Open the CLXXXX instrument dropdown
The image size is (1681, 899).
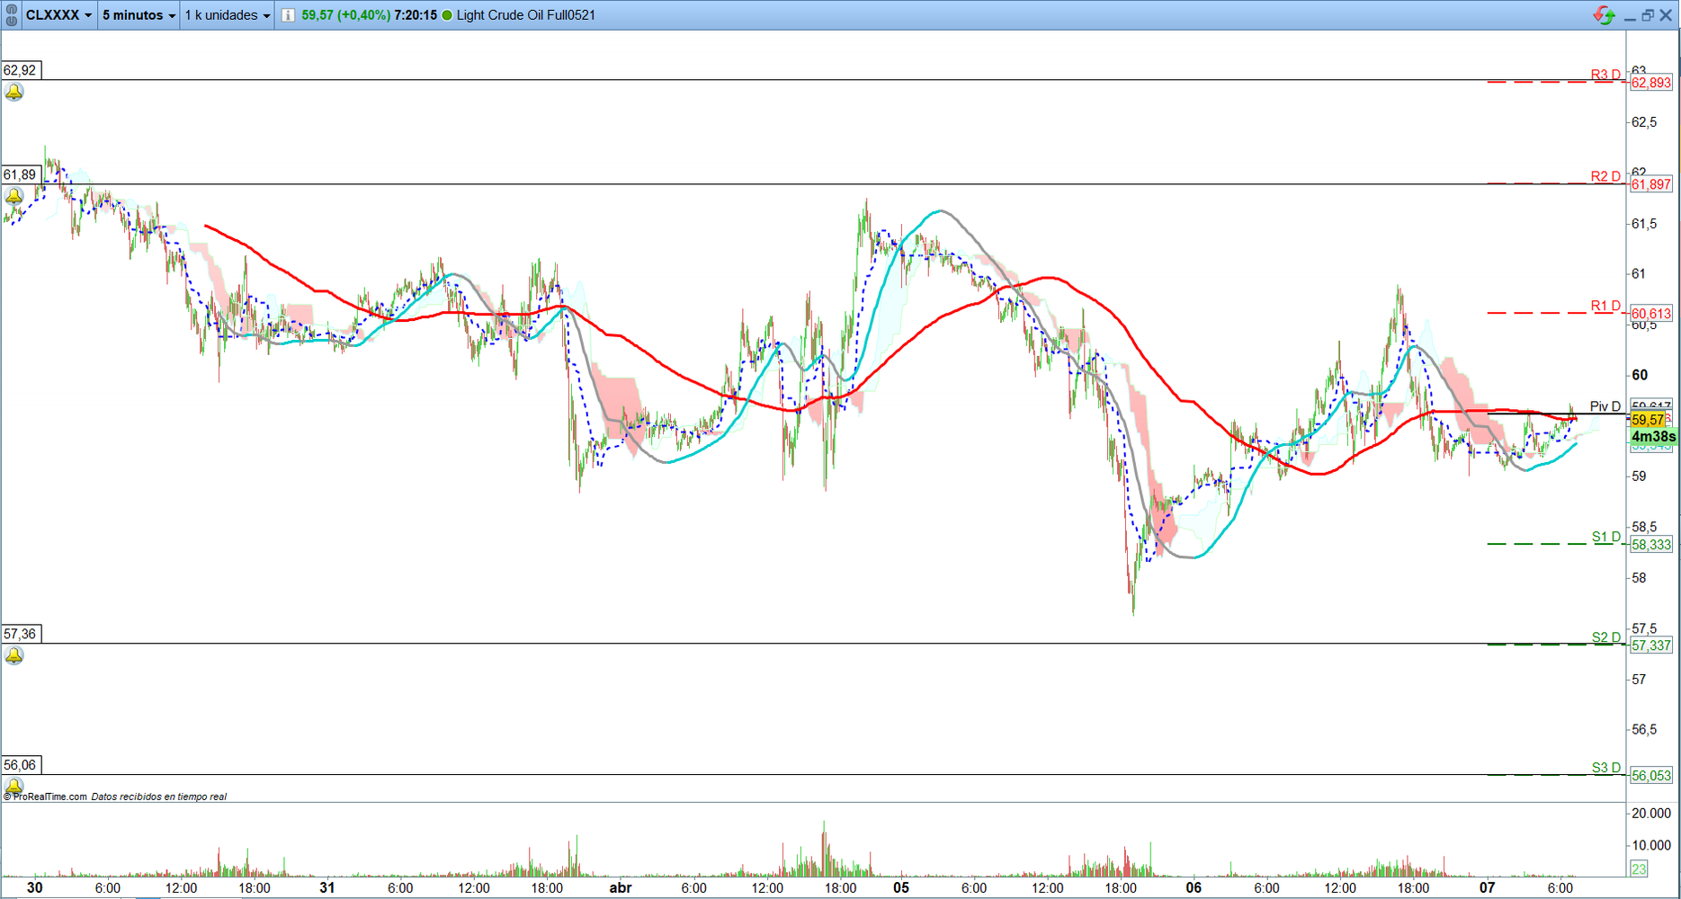(x=58, y=15)
